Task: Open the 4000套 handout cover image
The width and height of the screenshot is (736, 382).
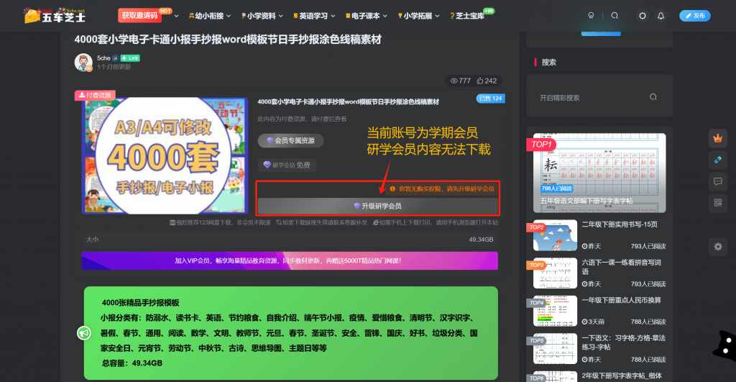Action: pyautogui.click(x=165, y=155)
